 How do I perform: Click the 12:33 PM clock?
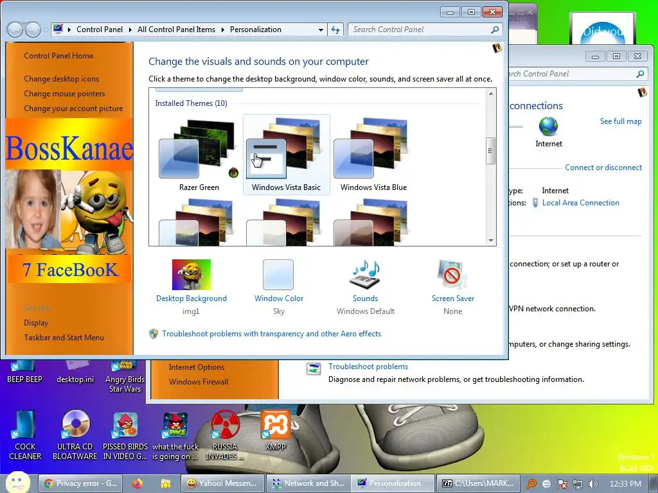pos(625,484)
